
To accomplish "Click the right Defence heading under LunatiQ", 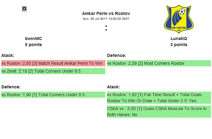I will point(116,55).
